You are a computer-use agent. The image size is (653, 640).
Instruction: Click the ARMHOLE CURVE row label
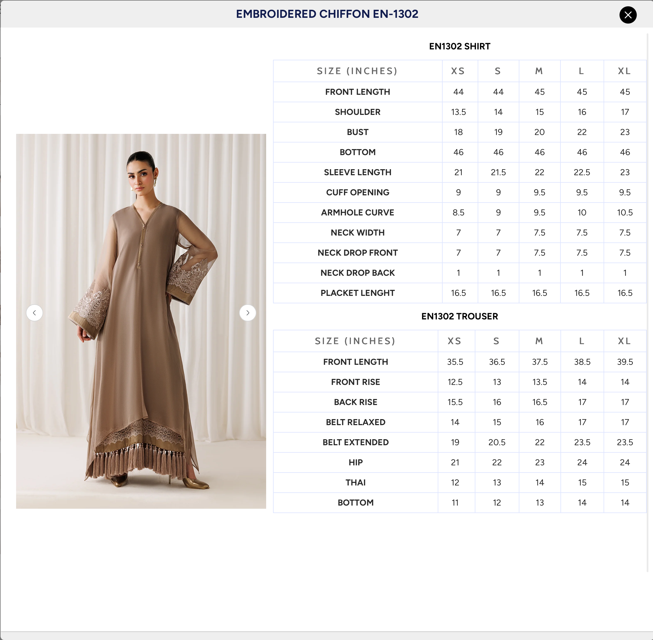(358, 213)
